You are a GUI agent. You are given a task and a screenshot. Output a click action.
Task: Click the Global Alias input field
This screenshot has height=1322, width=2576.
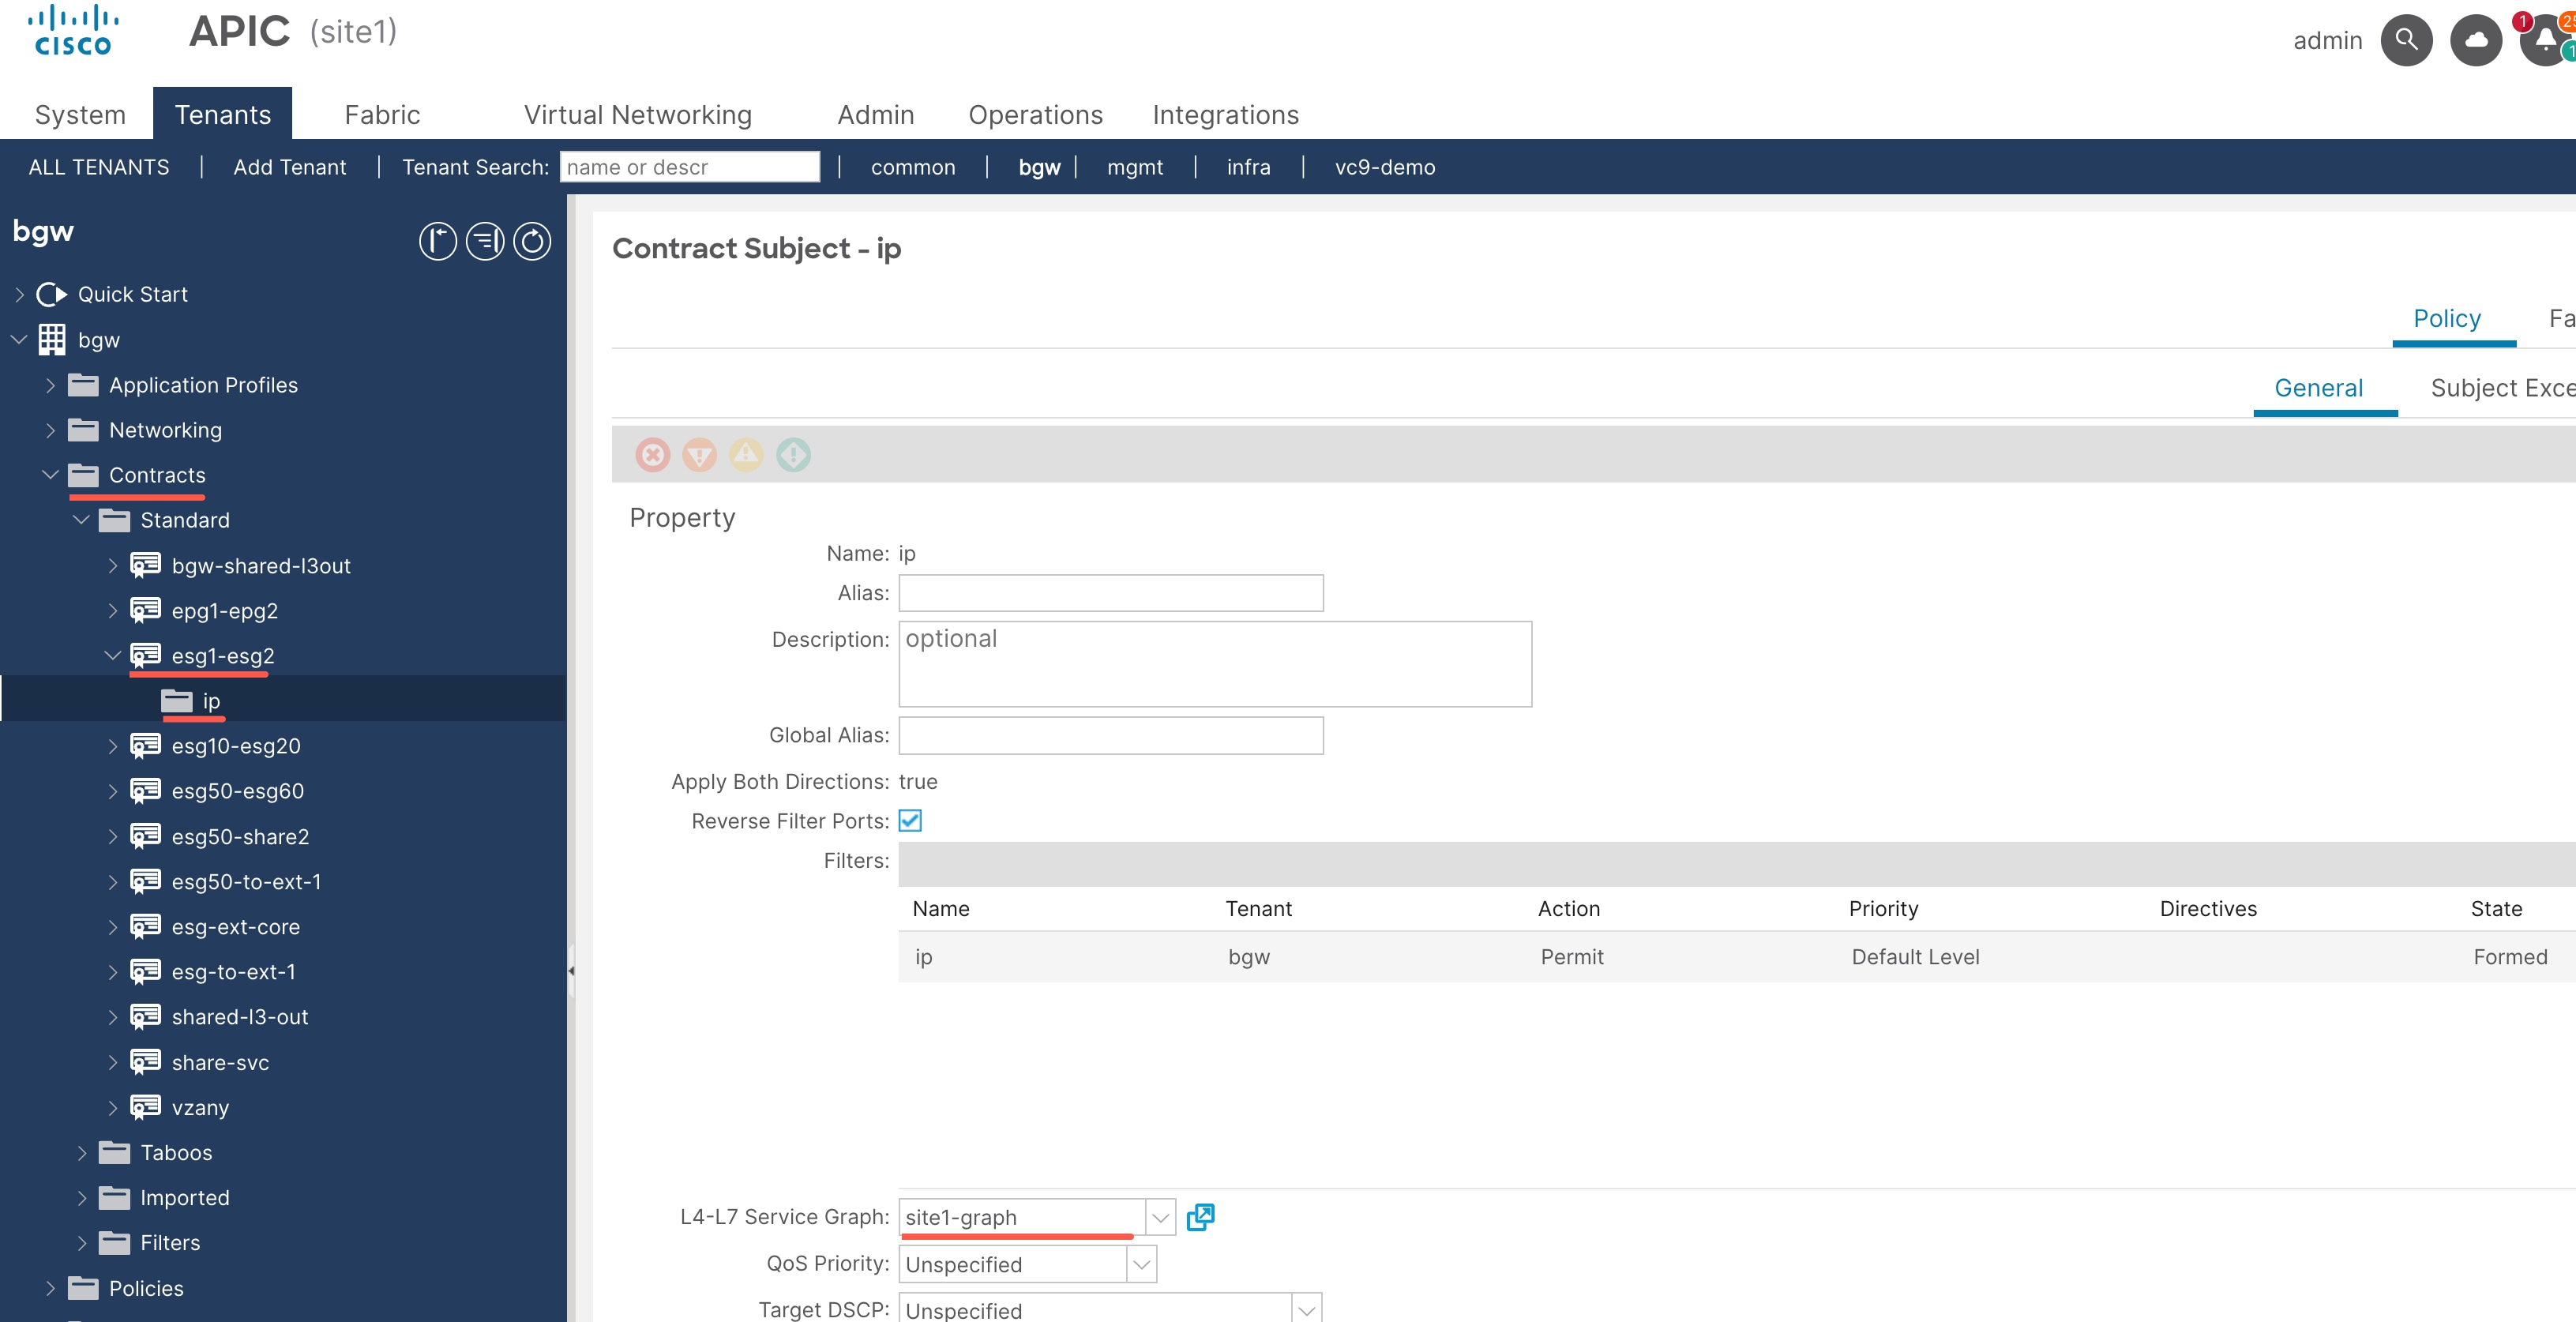pos(1111,735)
